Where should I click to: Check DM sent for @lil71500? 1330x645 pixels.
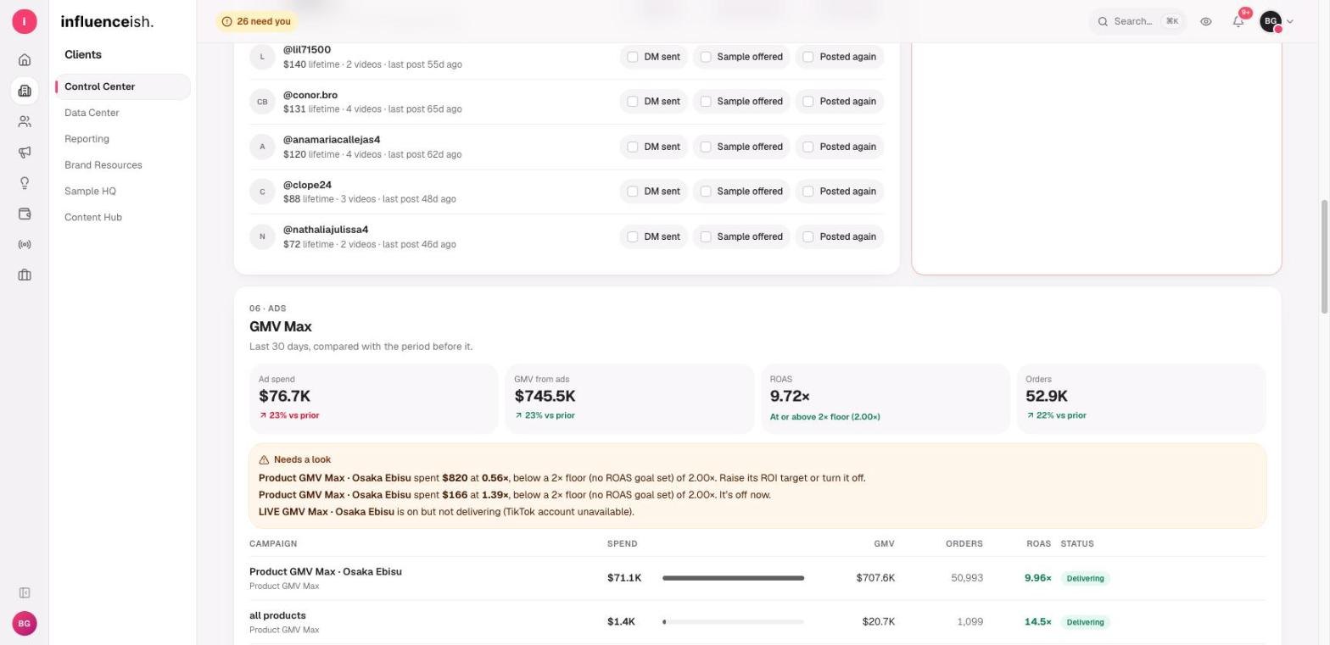(633, 57)
